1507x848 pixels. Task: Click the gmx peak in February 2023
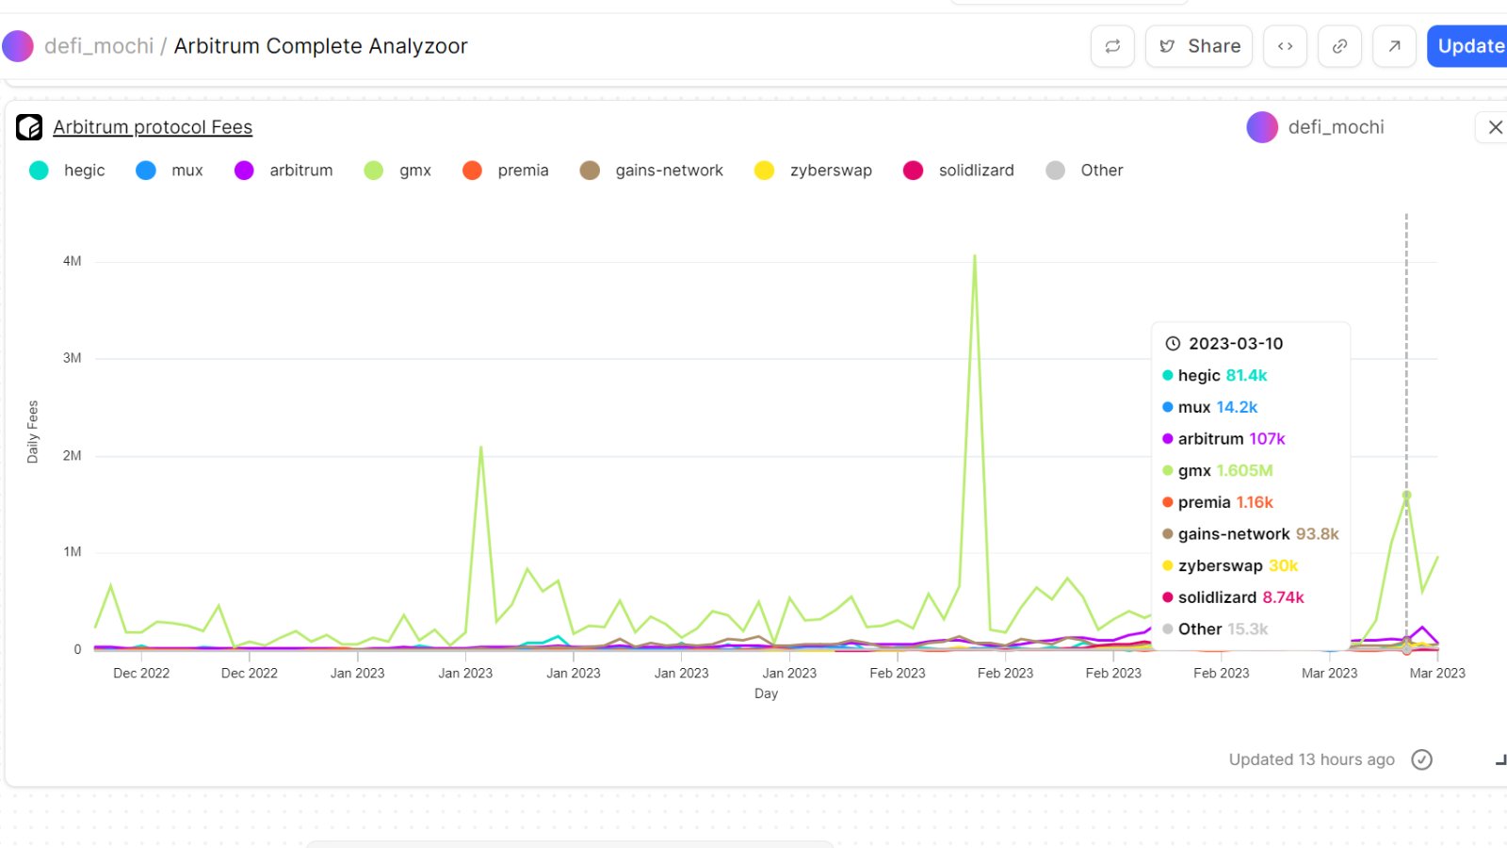(x=975, y=256)
